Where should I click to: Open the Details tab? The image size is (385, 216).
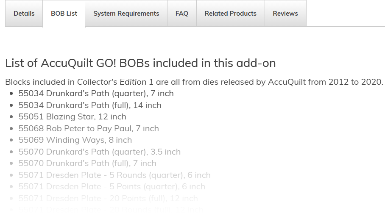click(24, 14)
